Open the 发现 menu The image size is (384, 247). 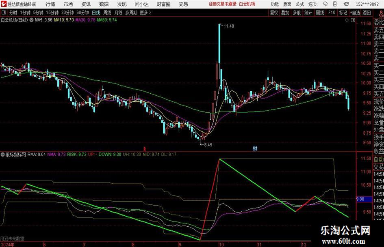(122, 4)
